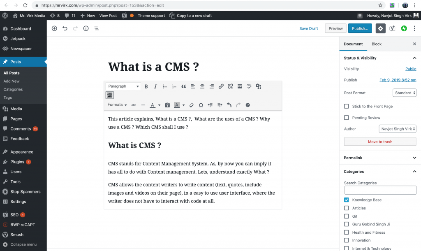Decrease paragraph indent
This screenshot has height=251, width=421.
tap(210, 105)
